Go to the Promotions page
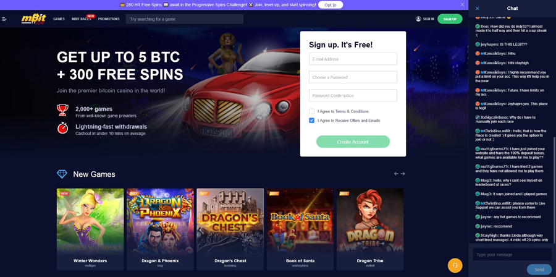Image resolution: width=556 pixels, height=277 pixels. pyautogui.click(x=109, y=19)
